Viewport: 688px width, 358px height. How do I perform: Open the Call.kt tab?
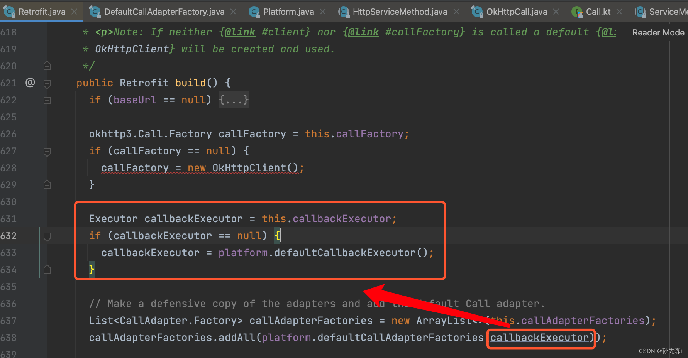598,12
